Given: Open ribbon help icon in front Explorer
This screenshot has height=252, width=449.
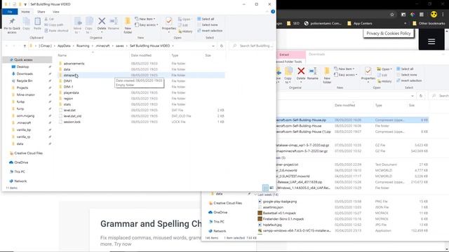Looking at the screenshot, I should coord(273,12).
